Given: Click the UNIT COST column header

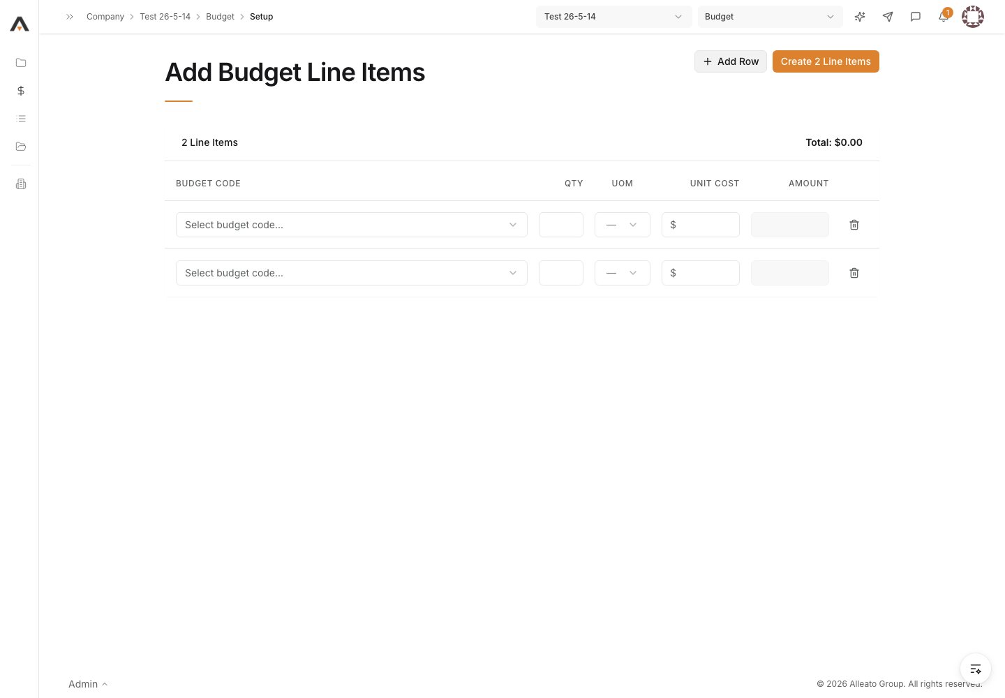Looking at the screenshot, I should click(715, 184).
